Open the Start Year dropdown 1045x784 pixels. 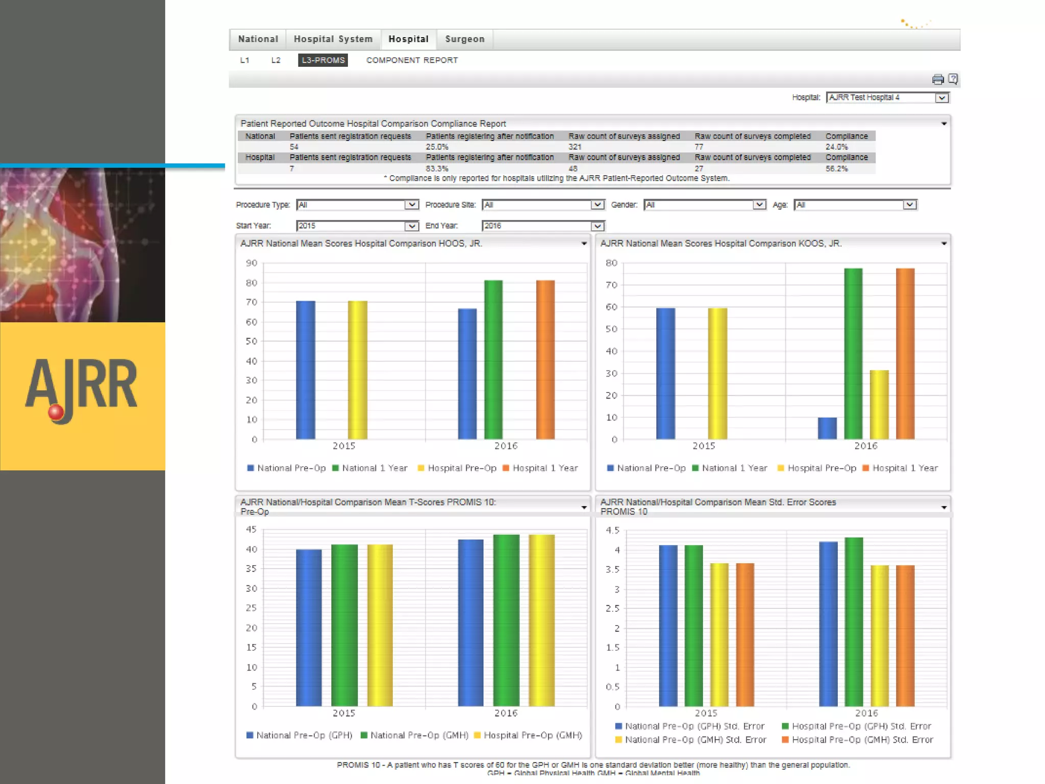[x=411, y=226]
